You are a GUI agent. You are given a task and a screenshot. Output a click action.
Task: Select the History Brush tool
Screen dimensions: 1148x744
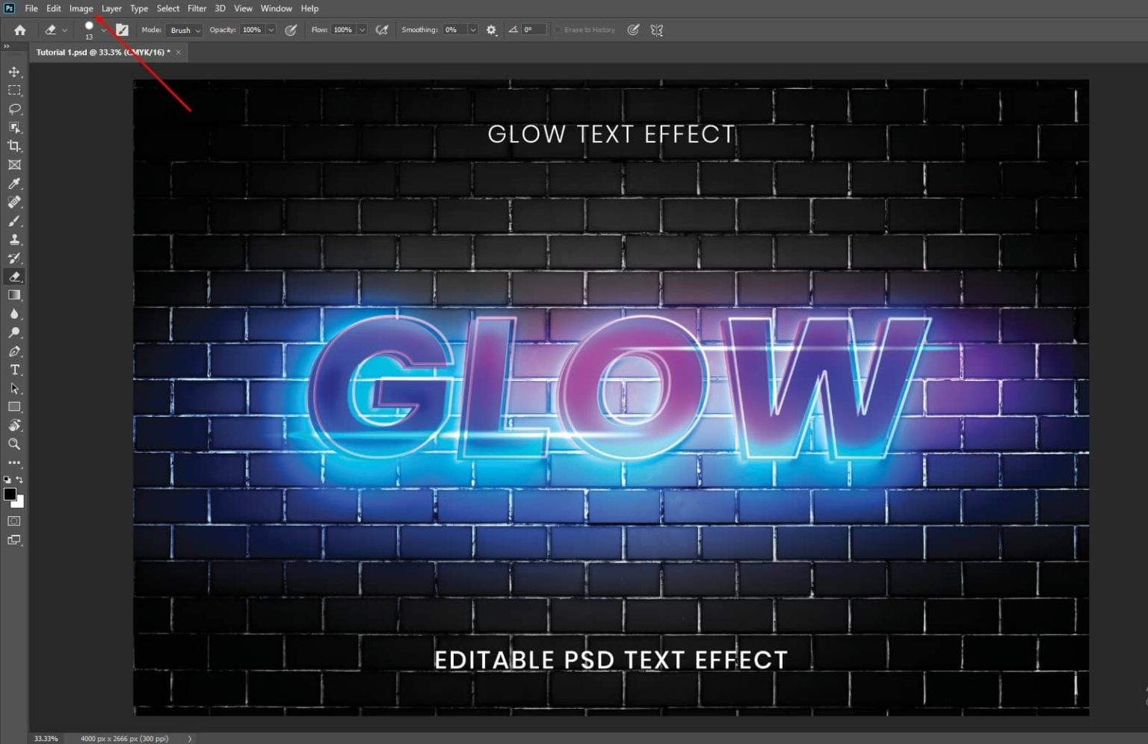click(x=14, y=258)
